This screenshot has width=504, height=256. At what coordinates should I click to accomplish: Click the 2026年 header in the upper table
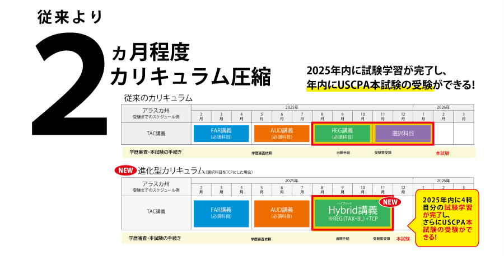click(x=443, y=107)
